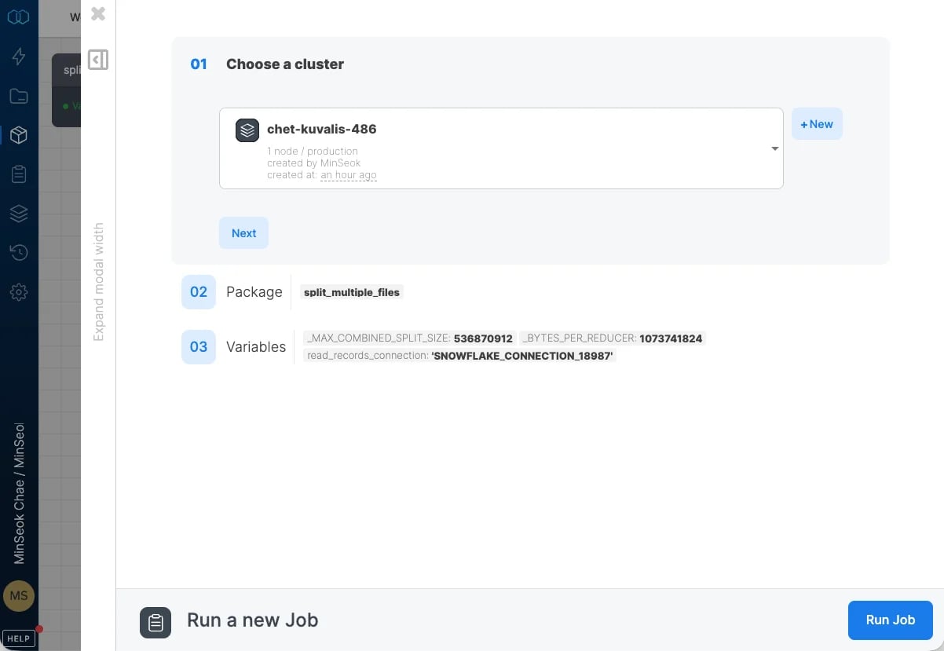Click the 'Expand modal width' vertical label

(99, 282)
